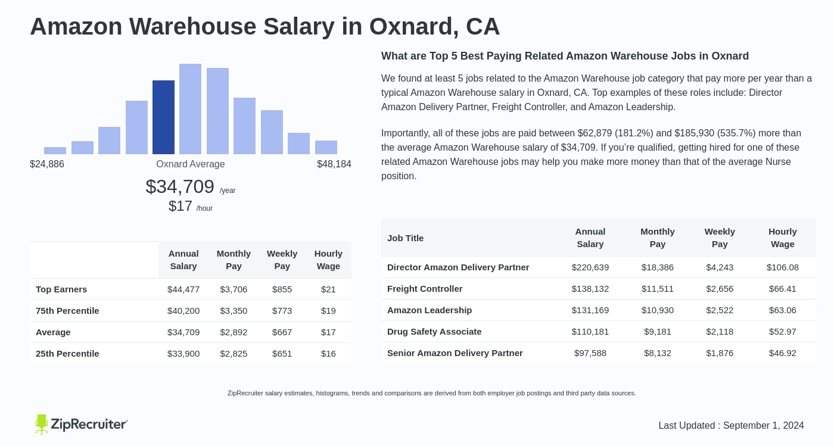
Task: Click the tallest histogram bar
Action: 190,109
